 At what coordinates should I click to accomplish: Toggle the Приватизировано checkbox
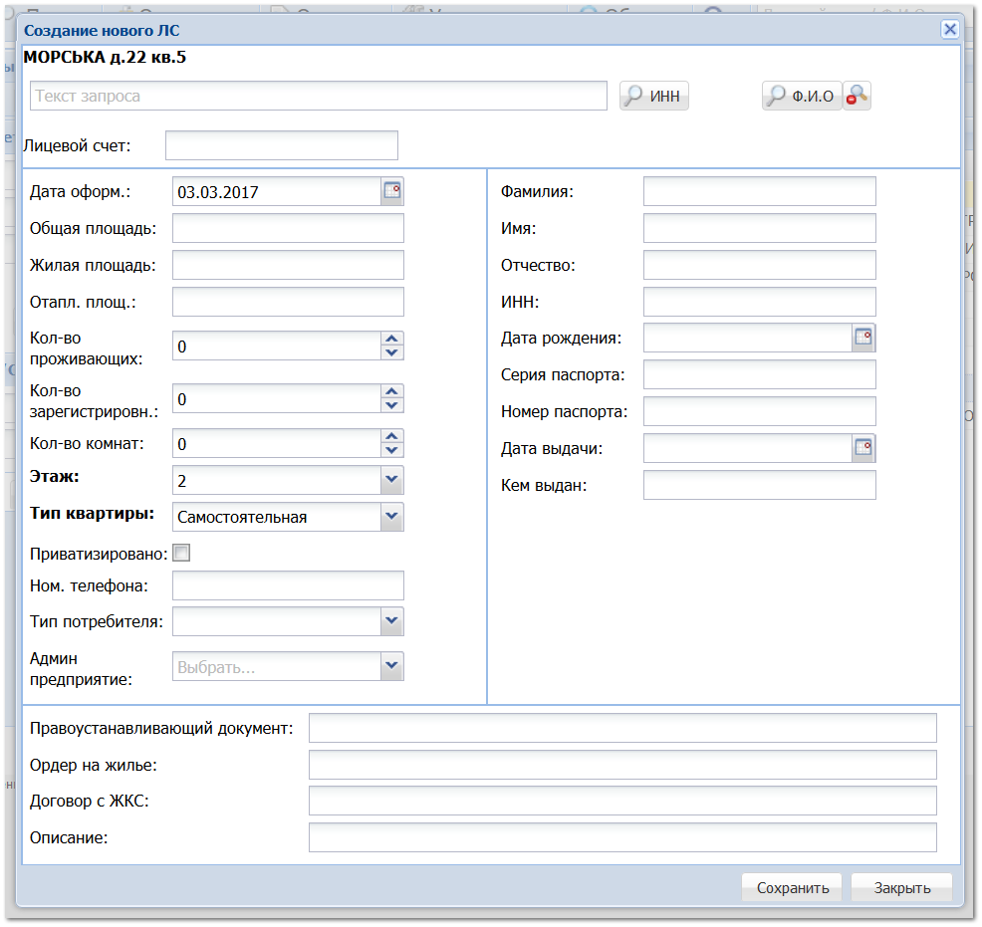(181, 553)
